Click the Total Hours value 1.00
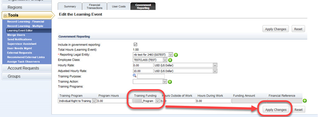The height and width of the screenshot is (117, 318). 136,50
